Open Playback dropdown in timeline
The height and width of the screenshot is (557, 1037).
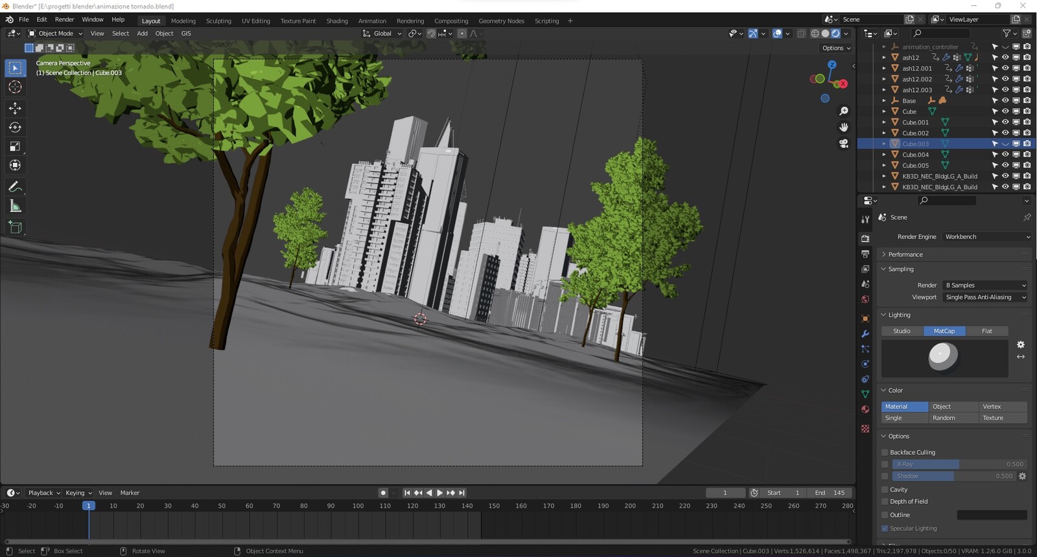click(43, 493)
